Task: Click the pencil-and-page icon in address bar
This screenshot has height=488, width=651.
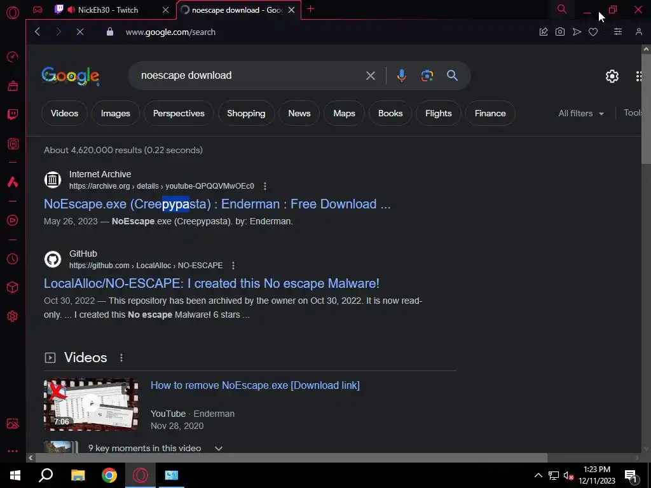Action: click(x=543, y=32)
